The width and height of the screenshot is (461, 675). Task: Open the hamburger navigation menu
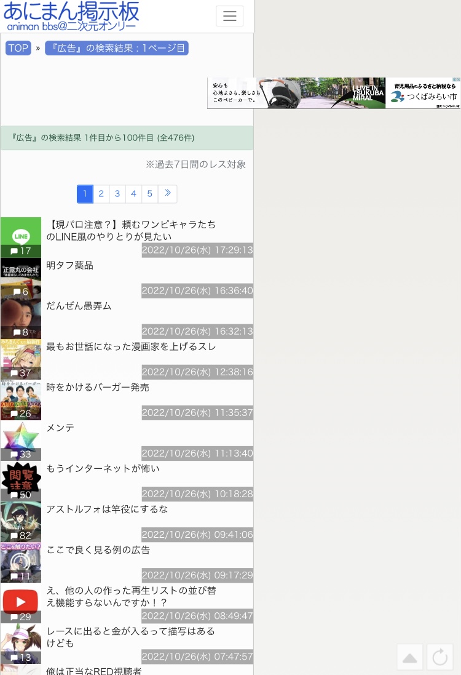pyautogui.click(x=230, y=17)
